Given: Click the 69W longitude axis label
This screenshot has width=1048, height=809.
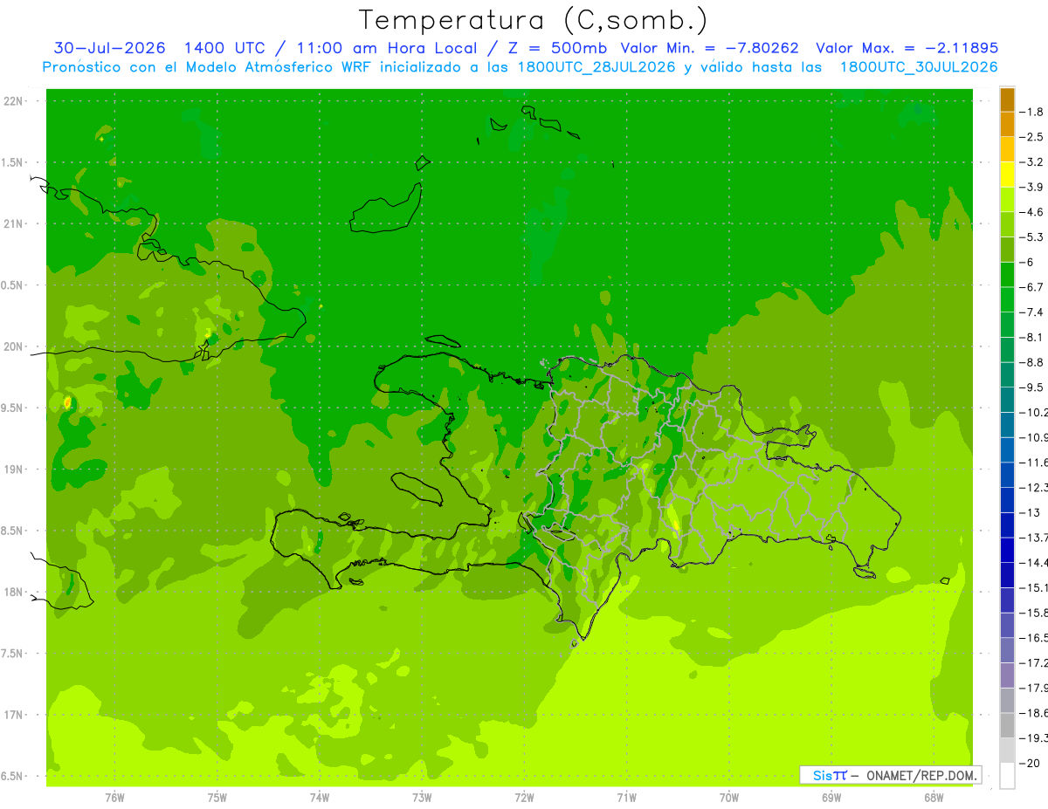Looking at the screenshot, I should click(x=831, y=797).
